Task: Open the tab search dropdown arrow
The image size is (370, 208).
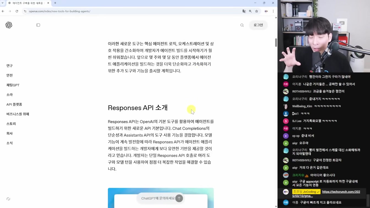Action: pyautogui.click(x=2, y=3)
